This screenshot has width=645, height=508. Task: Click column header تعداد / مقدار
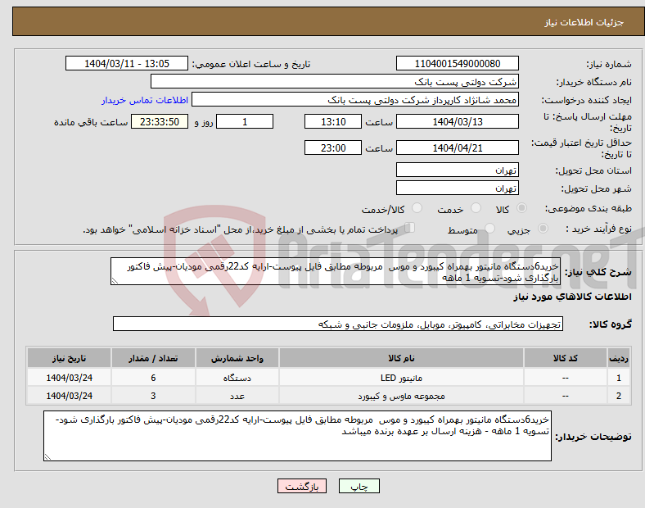click(x=153, y=358)
